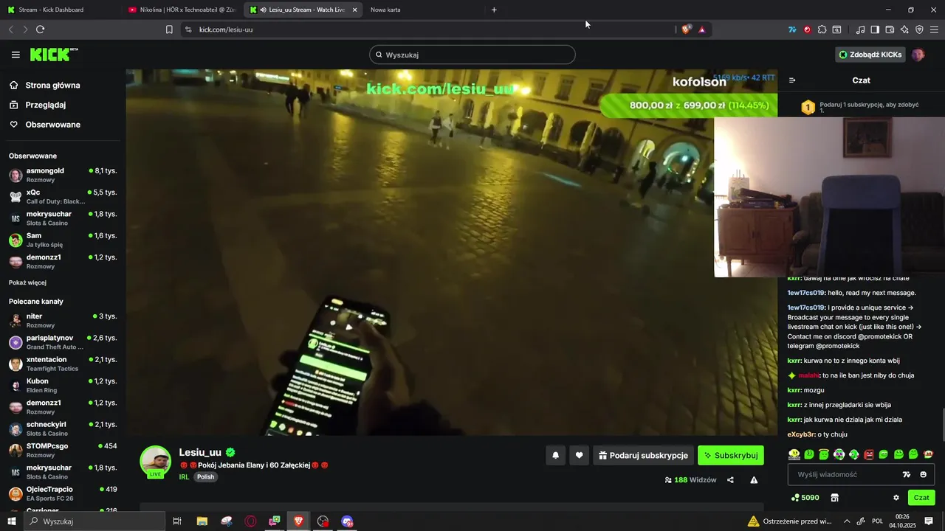Reload the page

point(40,29)
